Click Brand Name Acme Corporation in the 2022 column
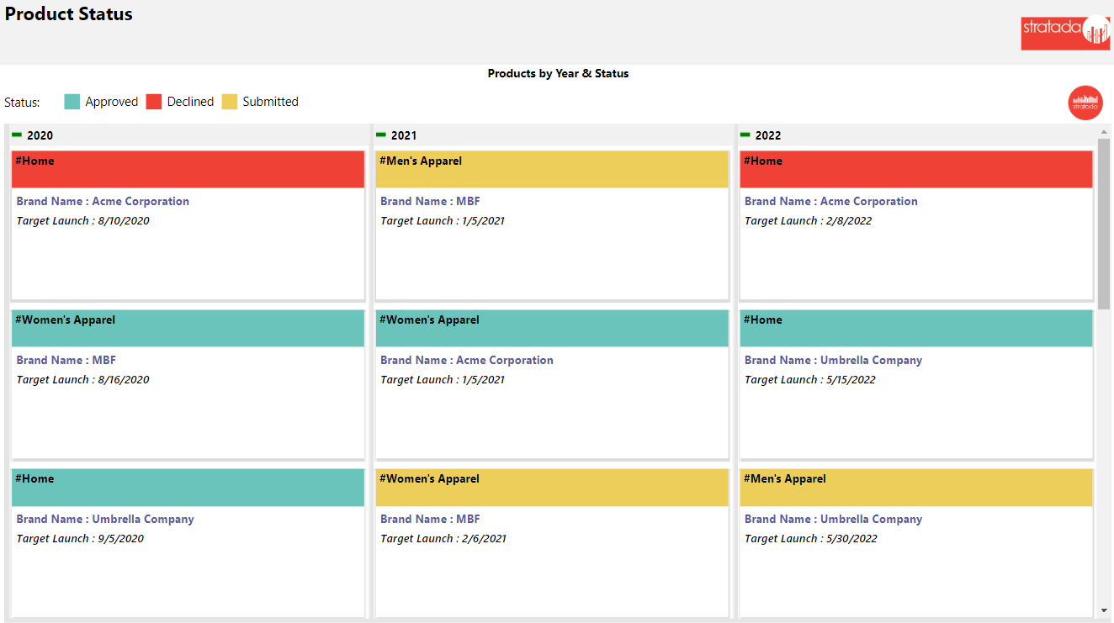This screenshot has width=1114, height=623. pyautogui.click(x=831, y=201)
